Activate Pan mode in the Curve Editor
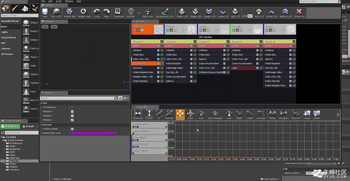Screen dimensions: 350x181 pyautogui.click(x=180, y=115)
